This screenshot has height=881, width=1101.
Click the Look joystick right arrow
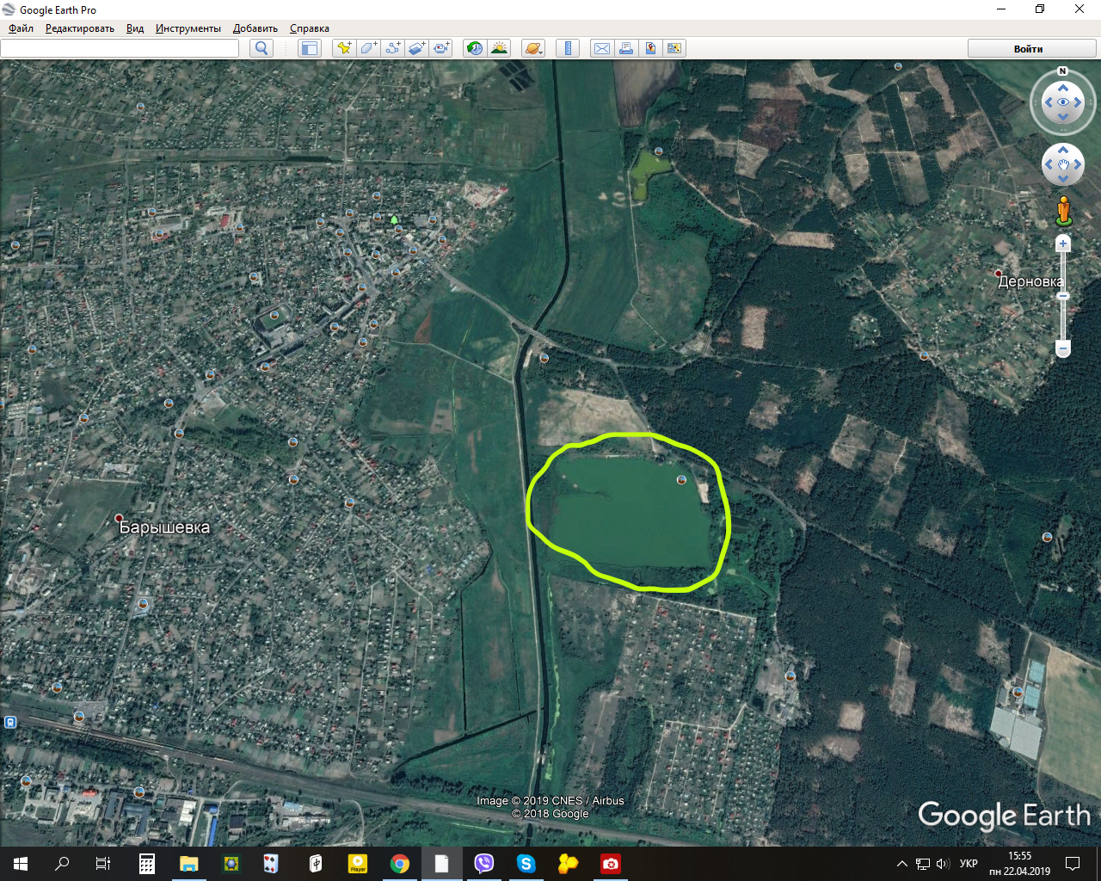pyautogui.click(x=1078, y=102)
